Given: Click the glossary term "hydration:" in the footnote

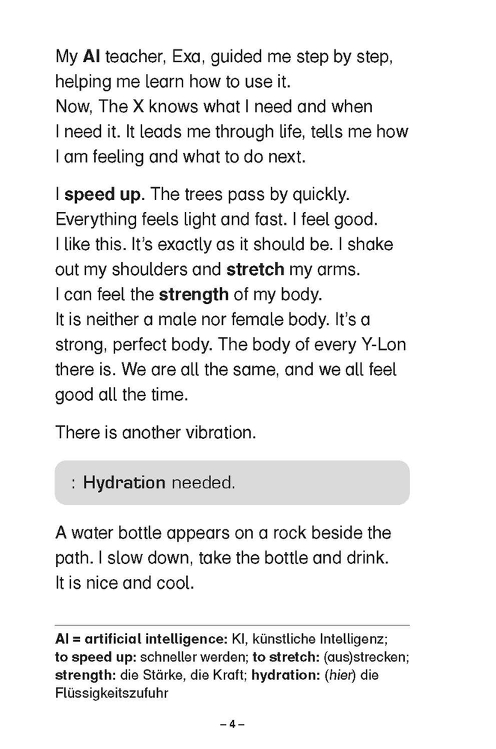Looking at the screenshot, I should pos(284,676).
